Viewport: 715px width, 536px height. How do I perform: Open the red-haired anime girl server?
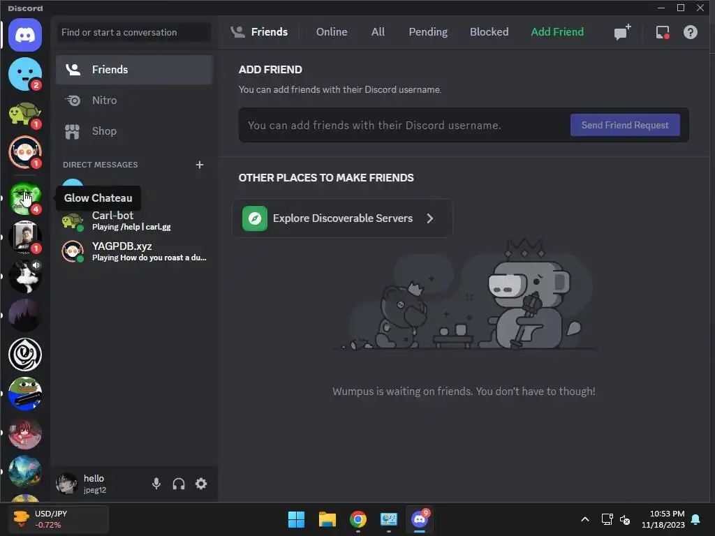25,433
